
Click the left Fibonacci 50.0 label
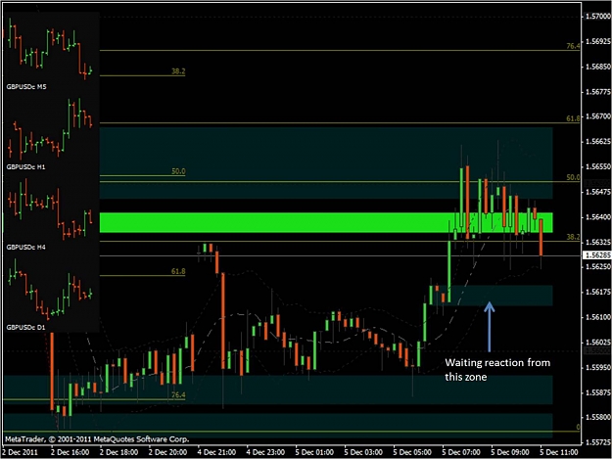click(x=178, y=171)
